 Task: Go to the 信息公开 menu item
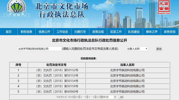pyautogui.click(x=44, y=32)
